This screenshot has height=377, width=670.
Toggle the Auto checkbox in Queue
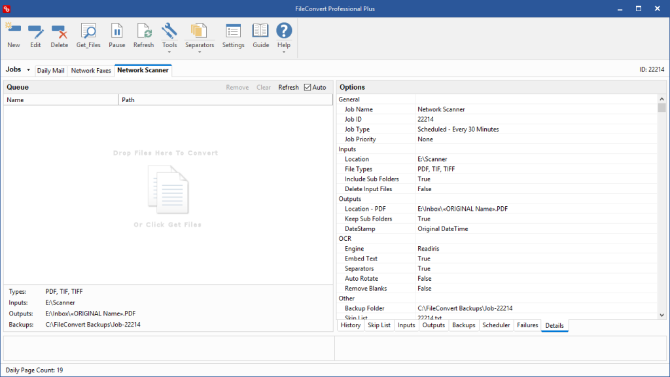point(308,87)
